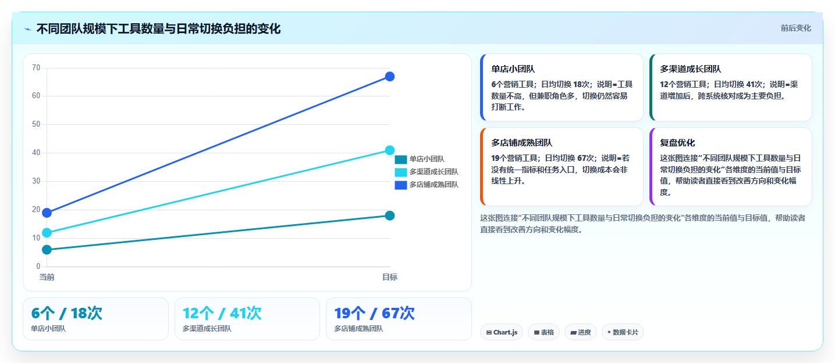Click the chart title 不同团队规模下工具数量与日常切换负担的变化
835x363 pixels.
coord(158,29)
